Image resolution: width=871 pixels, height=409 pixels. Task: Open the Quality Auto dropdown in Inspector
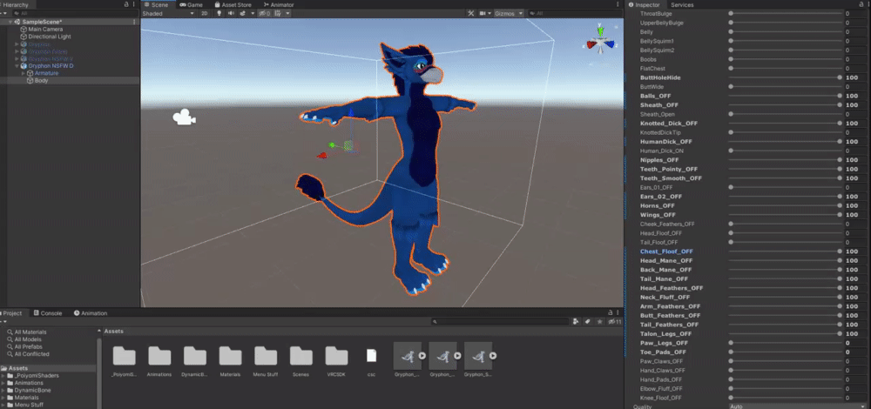pyautogui.click(x=798, y=406)
